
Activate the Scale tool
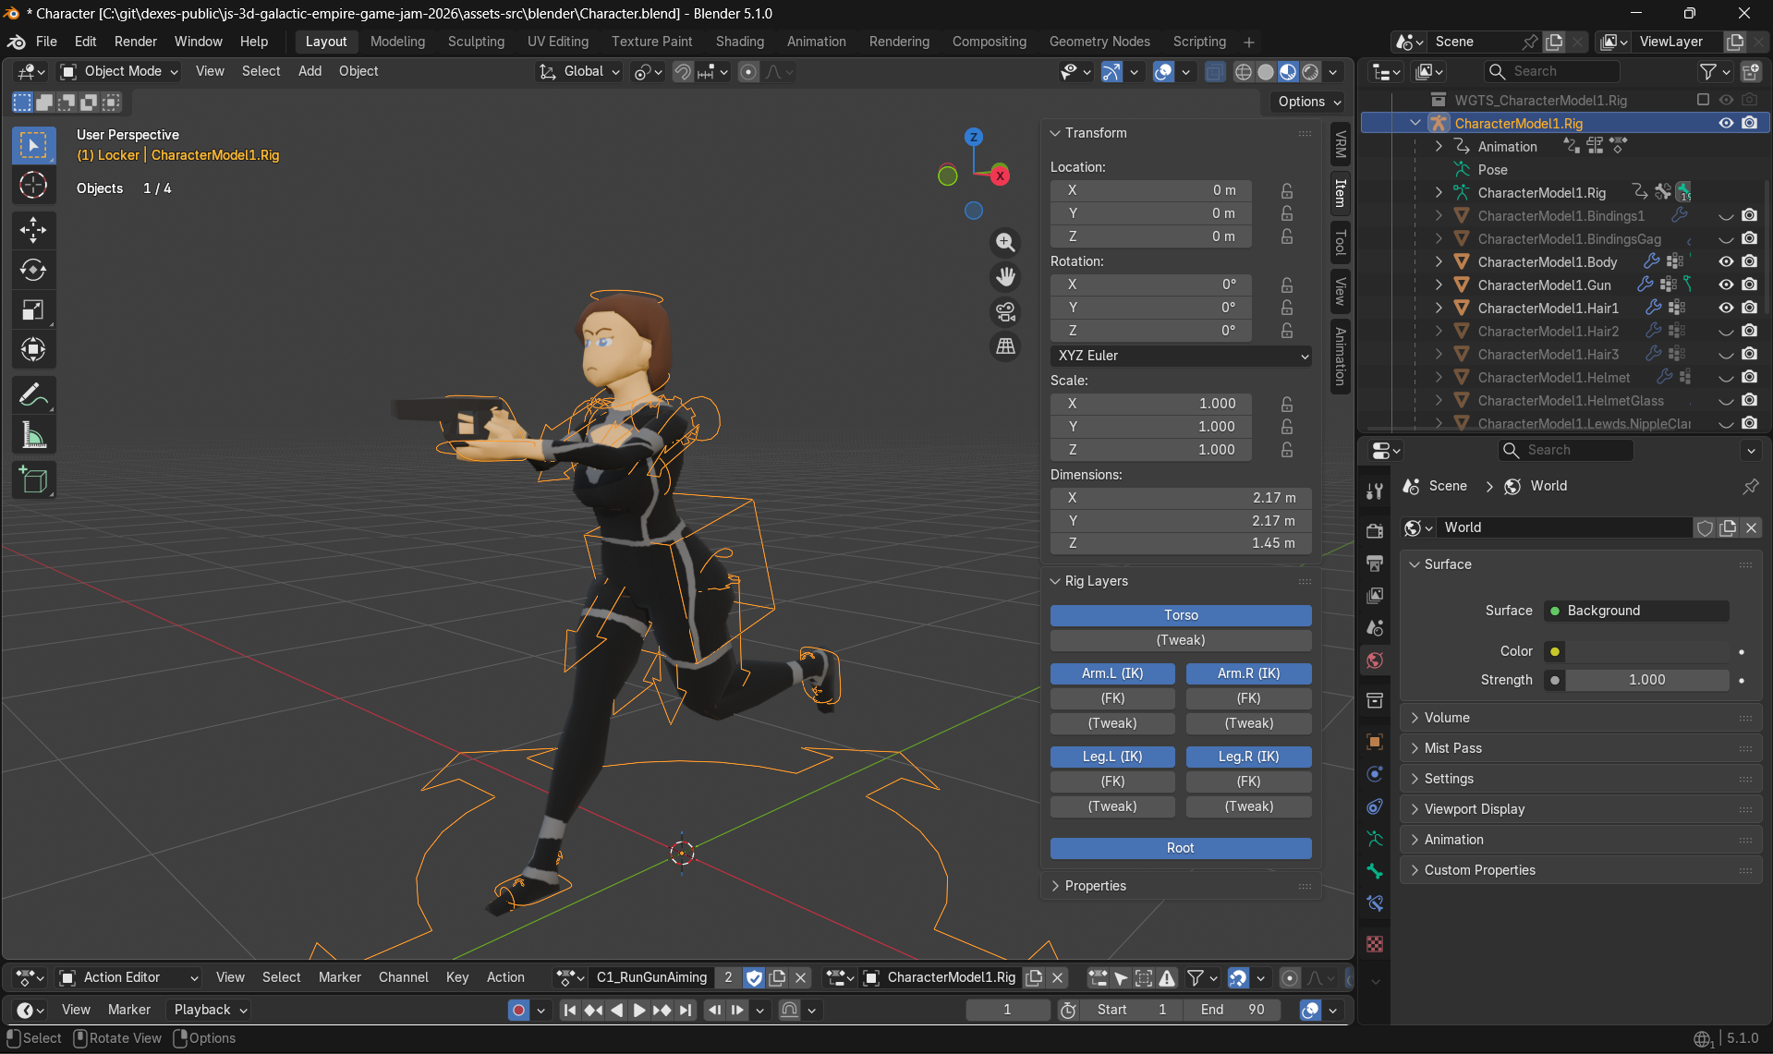(x=33, y=309)
